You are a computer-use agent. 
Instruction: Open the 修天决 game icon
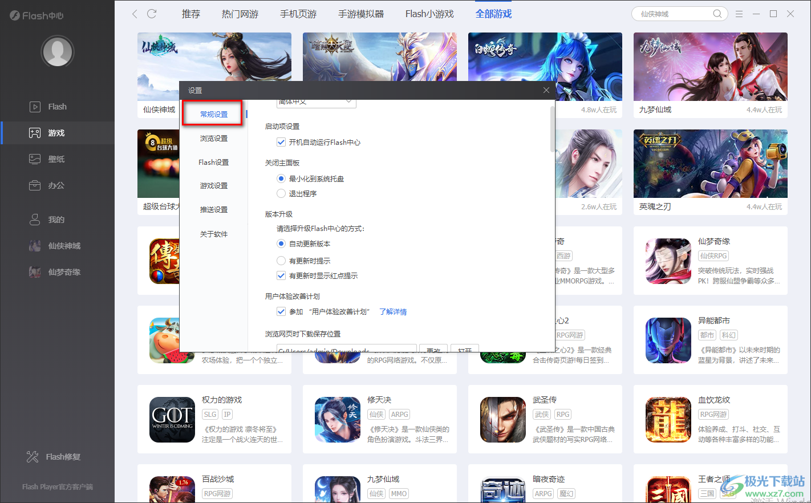[x=338, y=420]
